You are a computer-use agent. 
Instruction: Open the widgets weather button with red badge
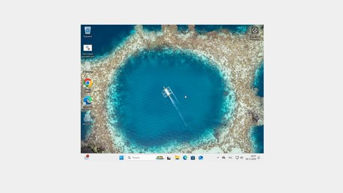tap(87, 158)
